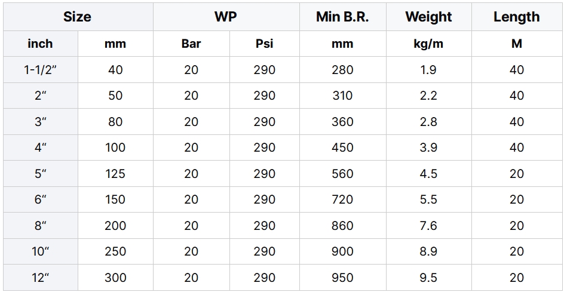The width and height of the screenshot is (567, 298).
Task: Click the Size column header
Action: pos(78,17)
